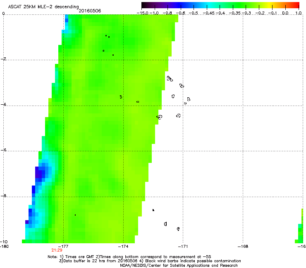Click the color bar label -0.5
Screen dimensions: 306x268
pyautogui.click(x=194, y=13)
